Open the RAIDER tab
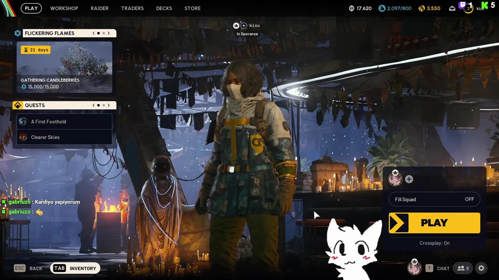The height and width of the screenshot is (280, 499). [x=99, y=8]
